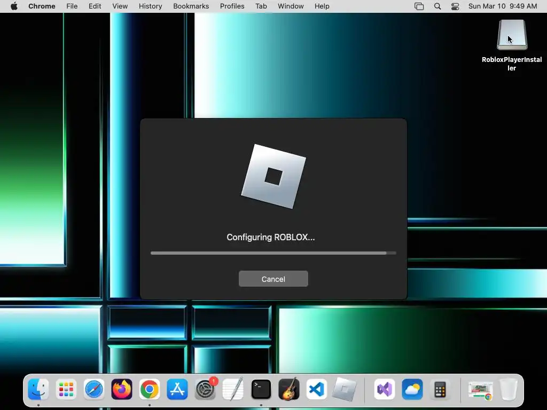Viewport: 547px width, 410px height.
Task: Cancel the Roblox configuration
Action: coord(273,279)
